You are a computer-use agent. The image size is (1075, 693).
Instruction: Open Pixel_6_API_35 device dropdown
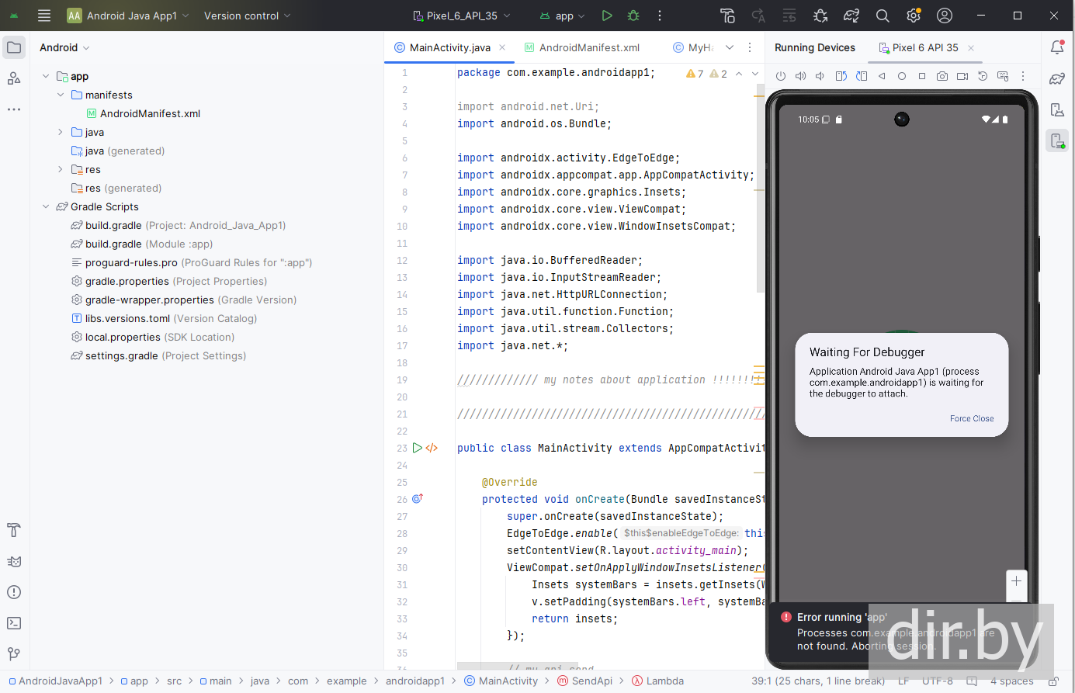(x=462, y=16)
